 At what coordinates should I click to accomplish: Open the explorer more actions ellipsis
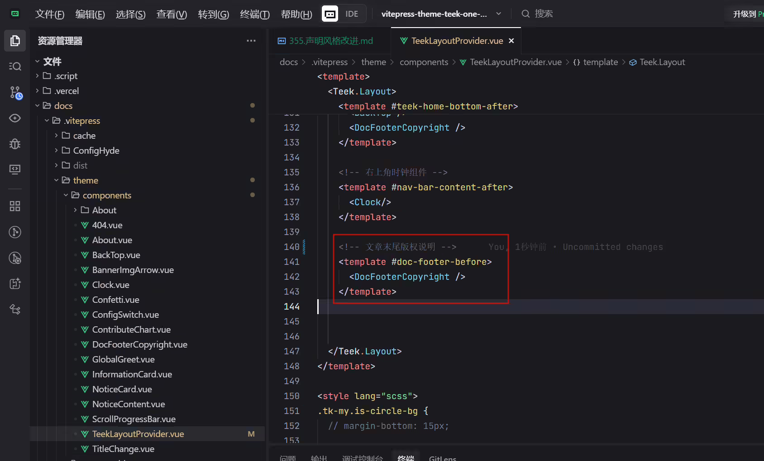coord(251,41)
